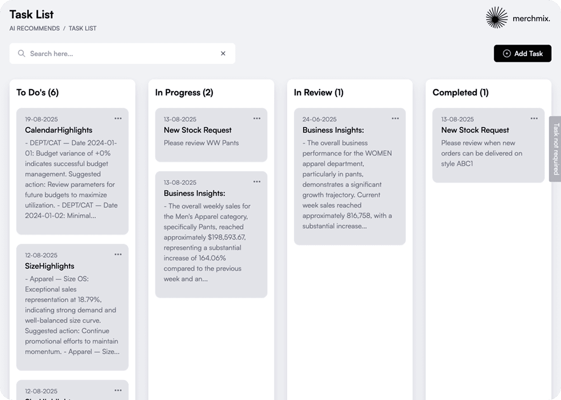Open the first SizeHighlights card three-dot menu

point(118,254)
